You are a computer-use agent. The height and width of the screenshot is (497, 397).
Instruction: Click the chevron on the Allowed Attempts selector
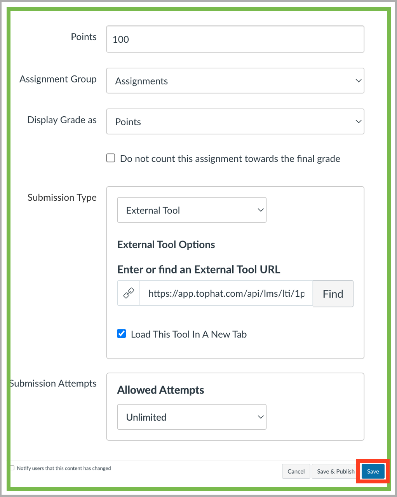[260, 417]
